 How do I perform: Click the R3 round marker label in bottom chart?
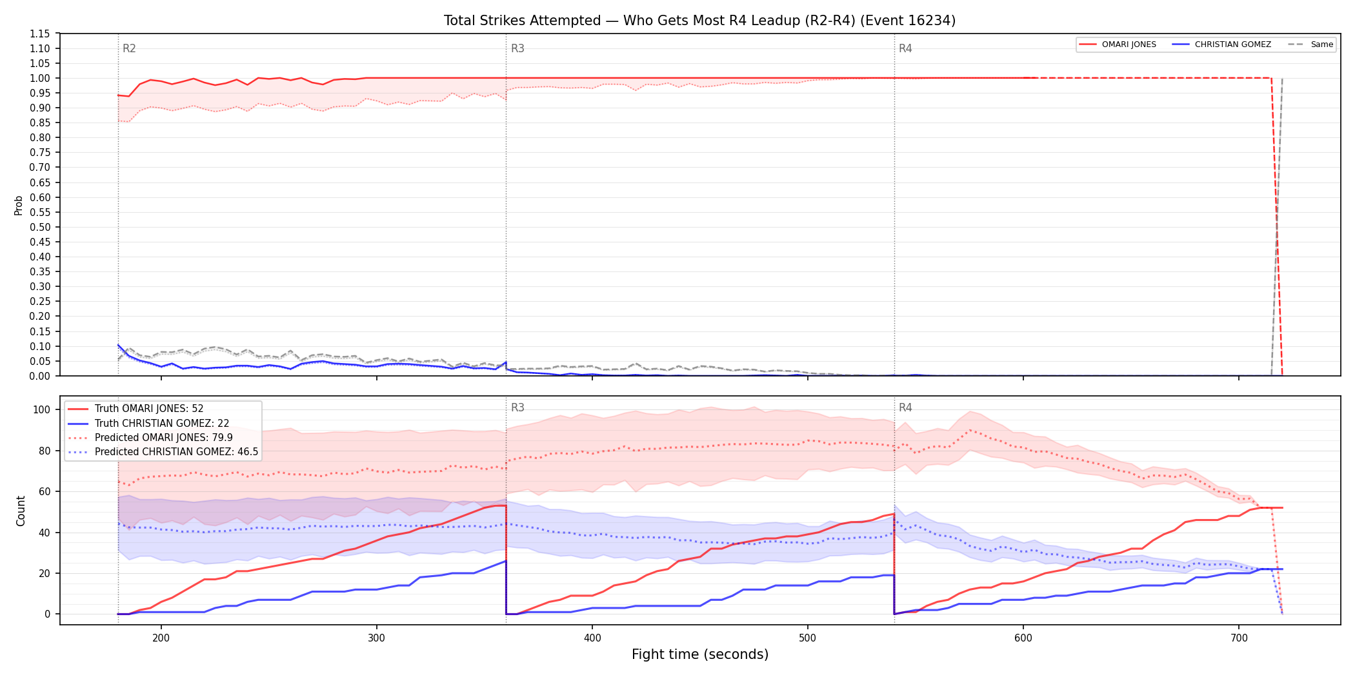[x=517, y=407]
